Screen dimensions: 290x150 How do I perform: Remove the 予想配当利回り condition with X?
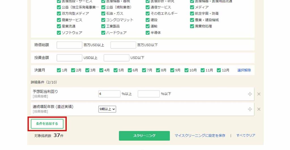(259, 94)
